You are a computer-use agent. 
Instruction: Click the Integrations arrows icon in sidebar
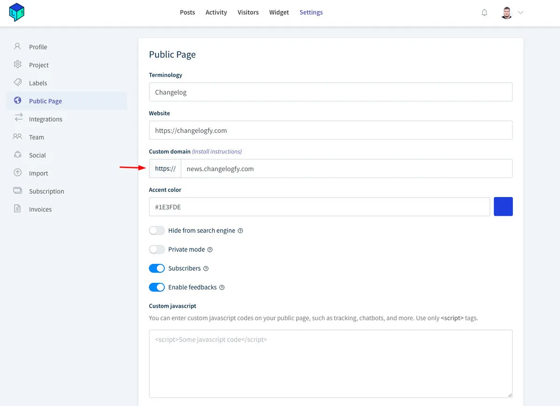[x=18, y=118]
